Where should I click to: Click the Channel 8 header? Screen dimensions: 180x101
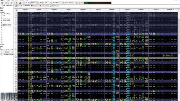tap(127, 10)
